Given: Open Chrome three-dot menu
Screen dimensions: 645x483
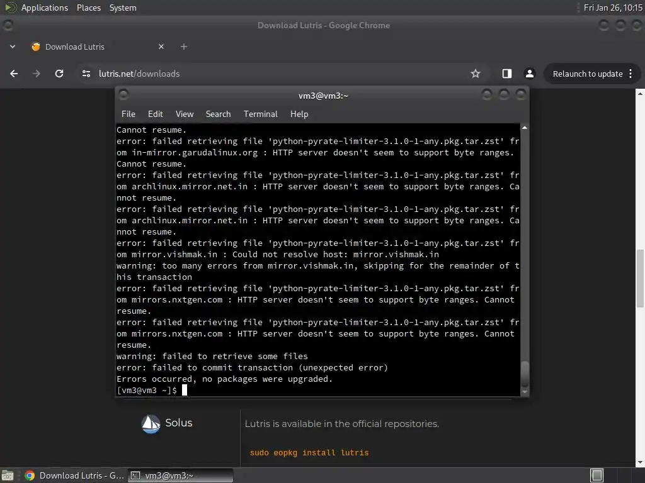Looking at the screenshot, I should point(631,74).
